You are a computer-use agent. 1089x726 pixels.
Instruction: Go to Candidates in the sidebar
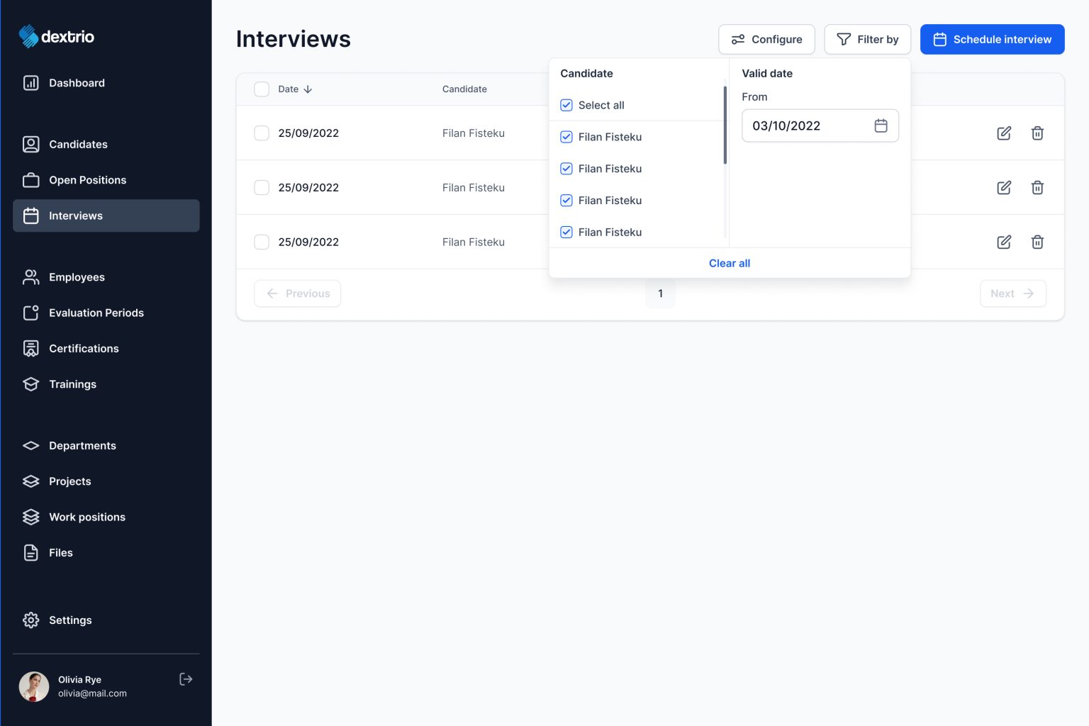pos(78,145)
